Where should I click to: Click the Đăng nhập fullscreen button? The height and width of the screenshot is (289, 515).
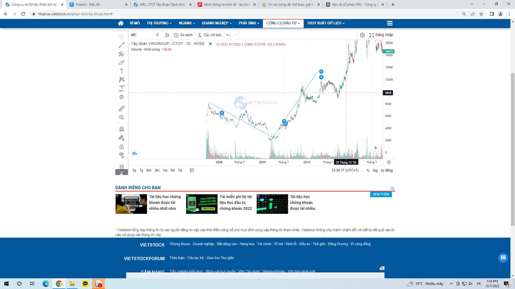pos(381,35)
